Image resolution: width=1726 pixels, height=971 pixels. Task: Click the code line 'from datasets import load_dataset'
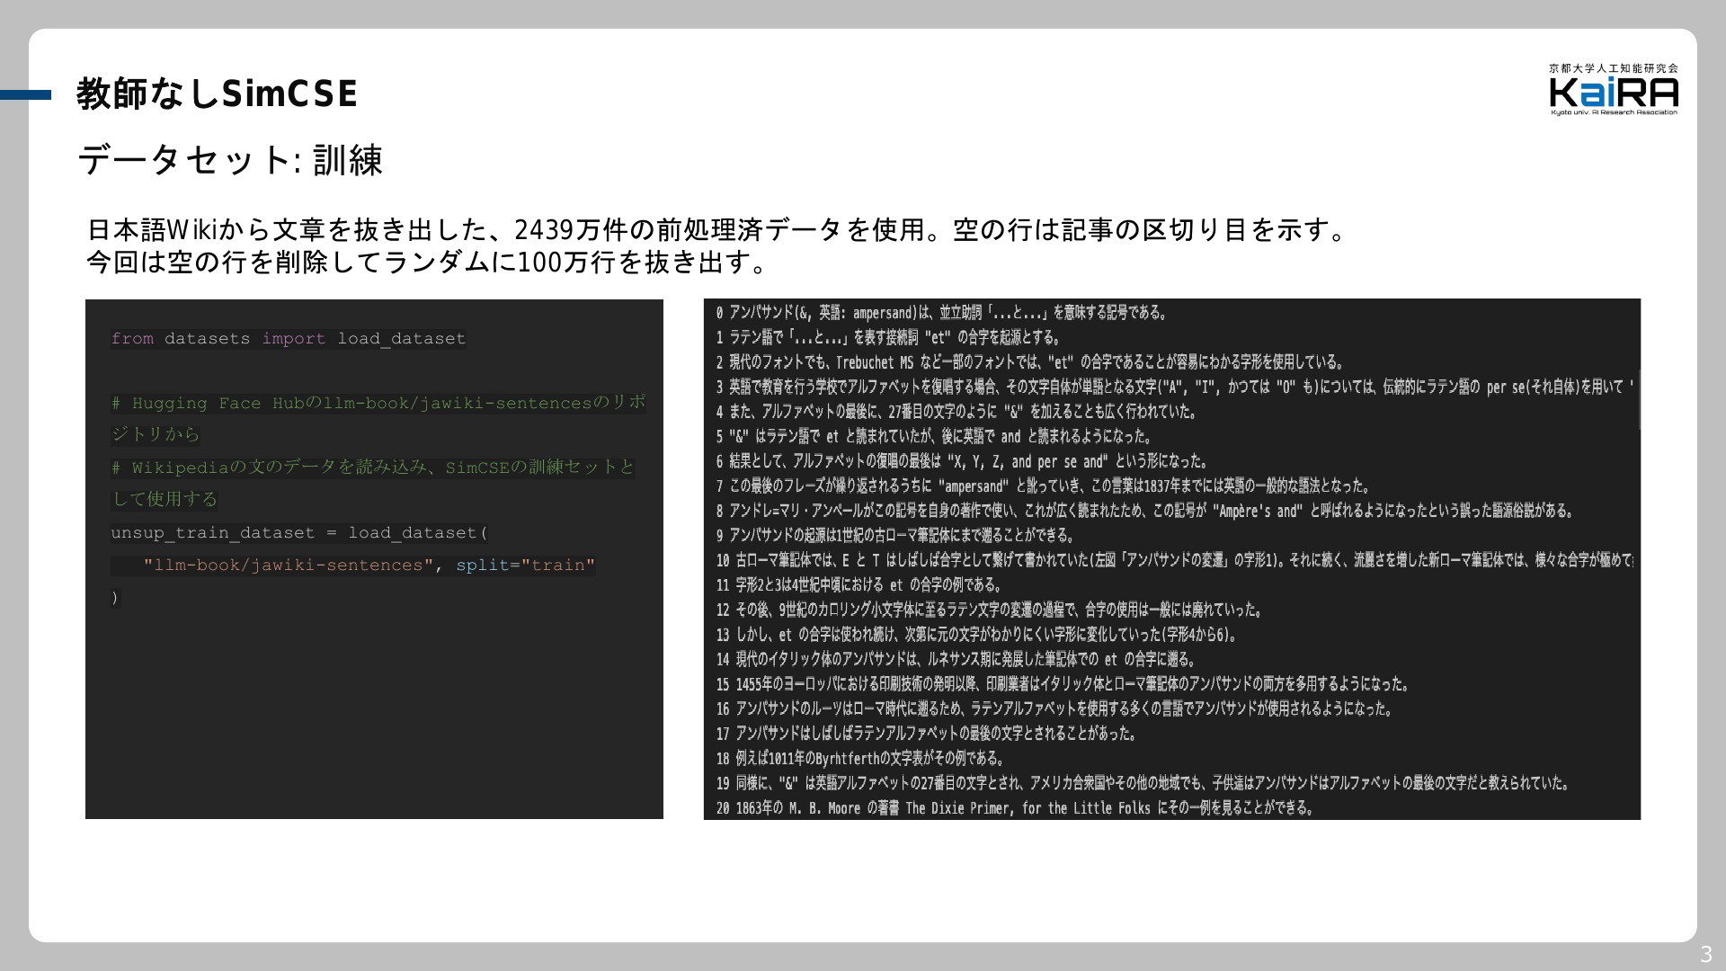(289, 339)
